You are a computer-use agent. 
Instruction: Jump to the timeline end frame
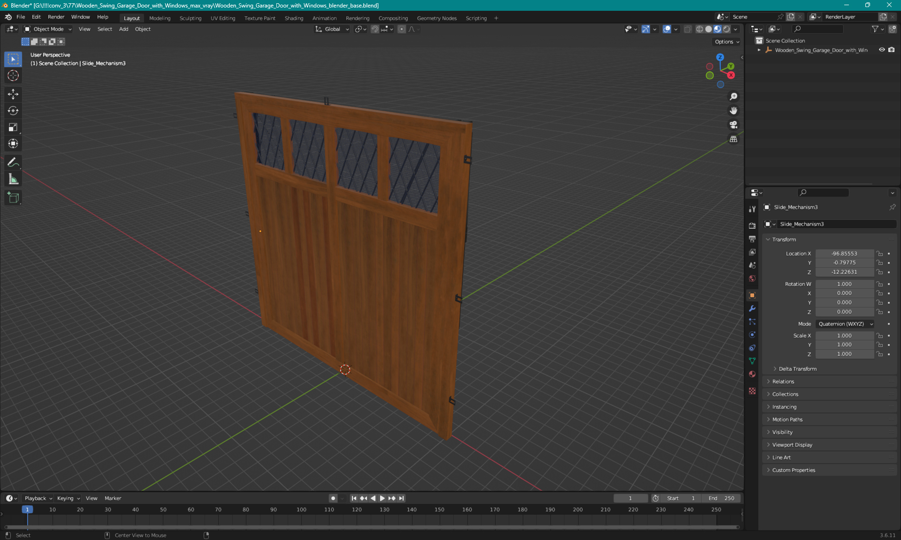401,498
